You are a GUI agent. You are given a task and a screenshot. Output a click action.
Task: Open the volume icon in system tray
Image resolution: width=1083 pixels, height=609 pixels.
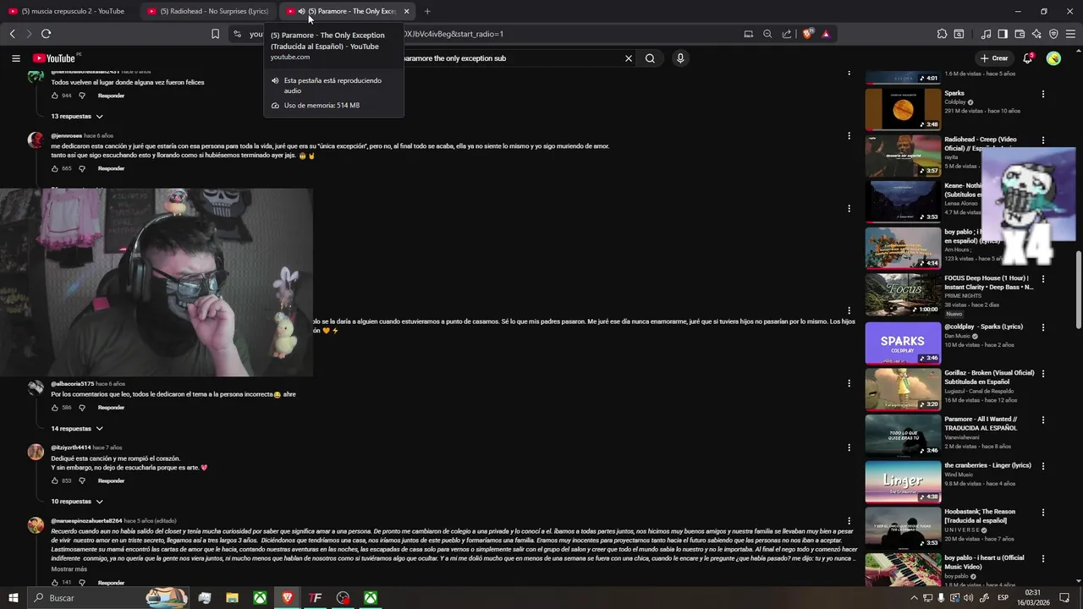970,598
